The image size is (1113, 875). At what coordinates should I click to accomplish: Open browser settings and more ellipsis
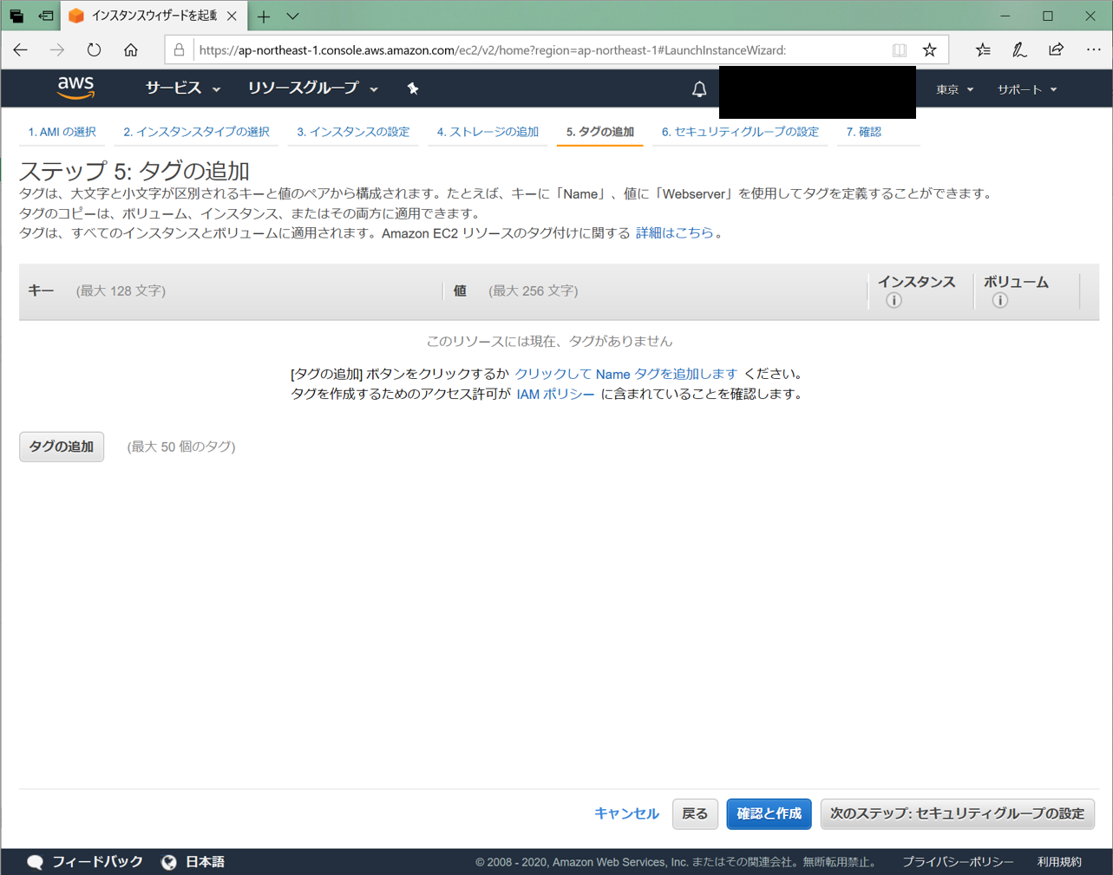point(1093,50)
